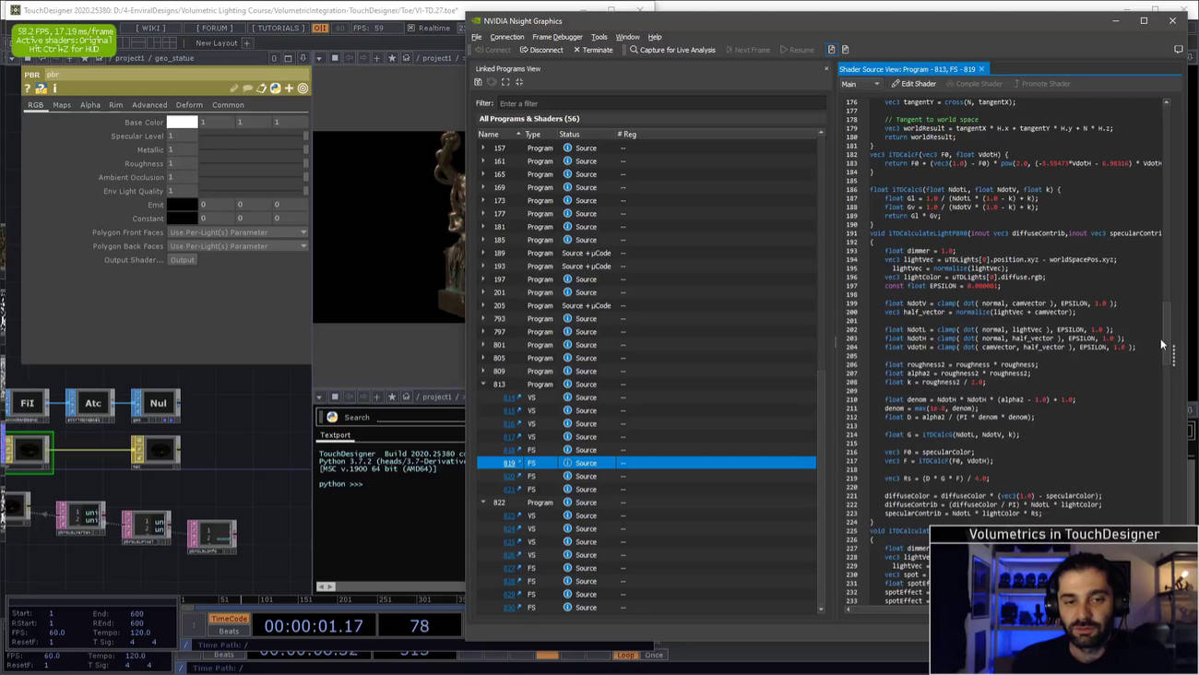This screenshot has height=675, width=1199.
Task: Switch to Deform parameter tab
Action: (189, 105)
